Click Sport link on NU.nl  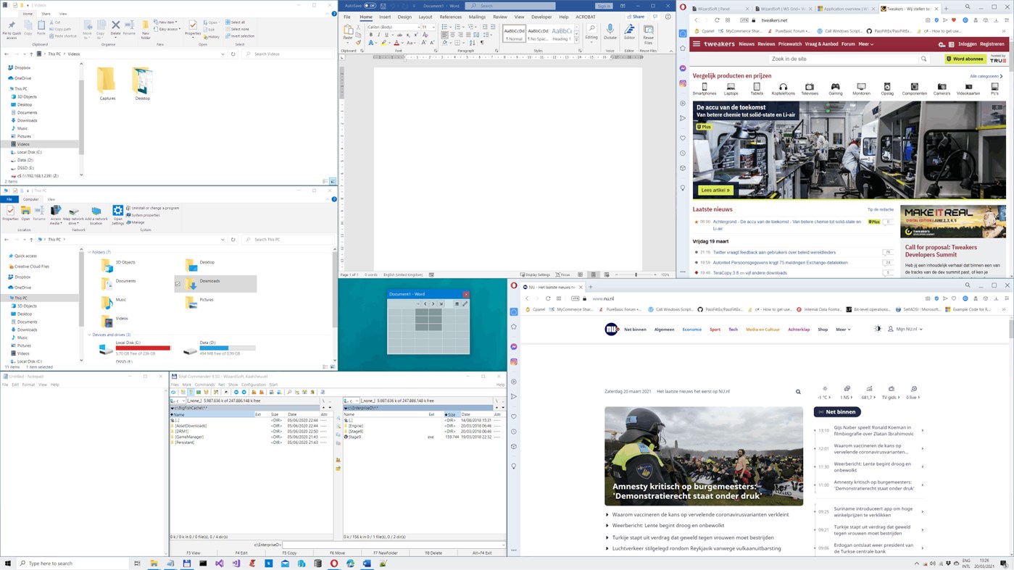click(715, 330)
